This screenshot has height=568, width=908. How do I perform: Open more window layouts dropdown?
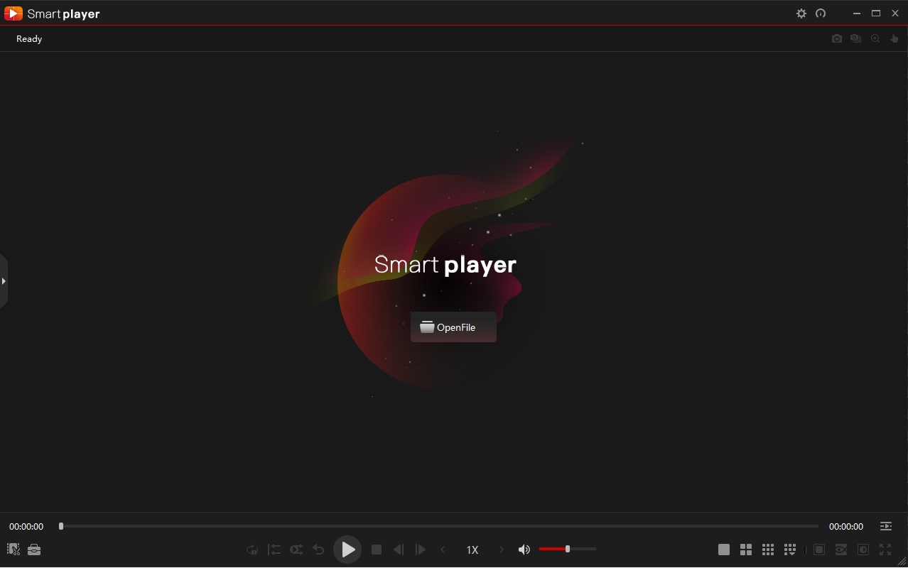tap(790, 550)
